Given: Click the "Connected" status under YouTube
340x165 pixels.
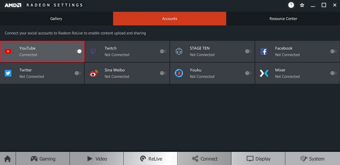Looking at the screenshot, I should [x=28, y=55].
